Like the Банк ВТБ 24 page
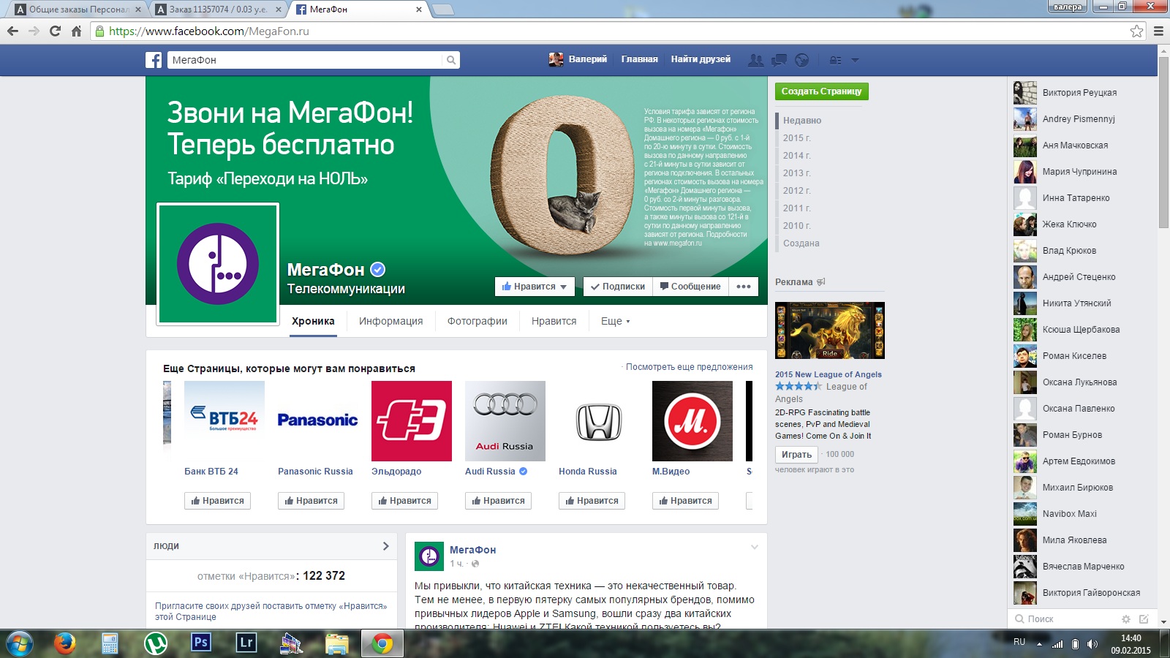The height and width of the screenshot is (658, 1170). (217, 501)
